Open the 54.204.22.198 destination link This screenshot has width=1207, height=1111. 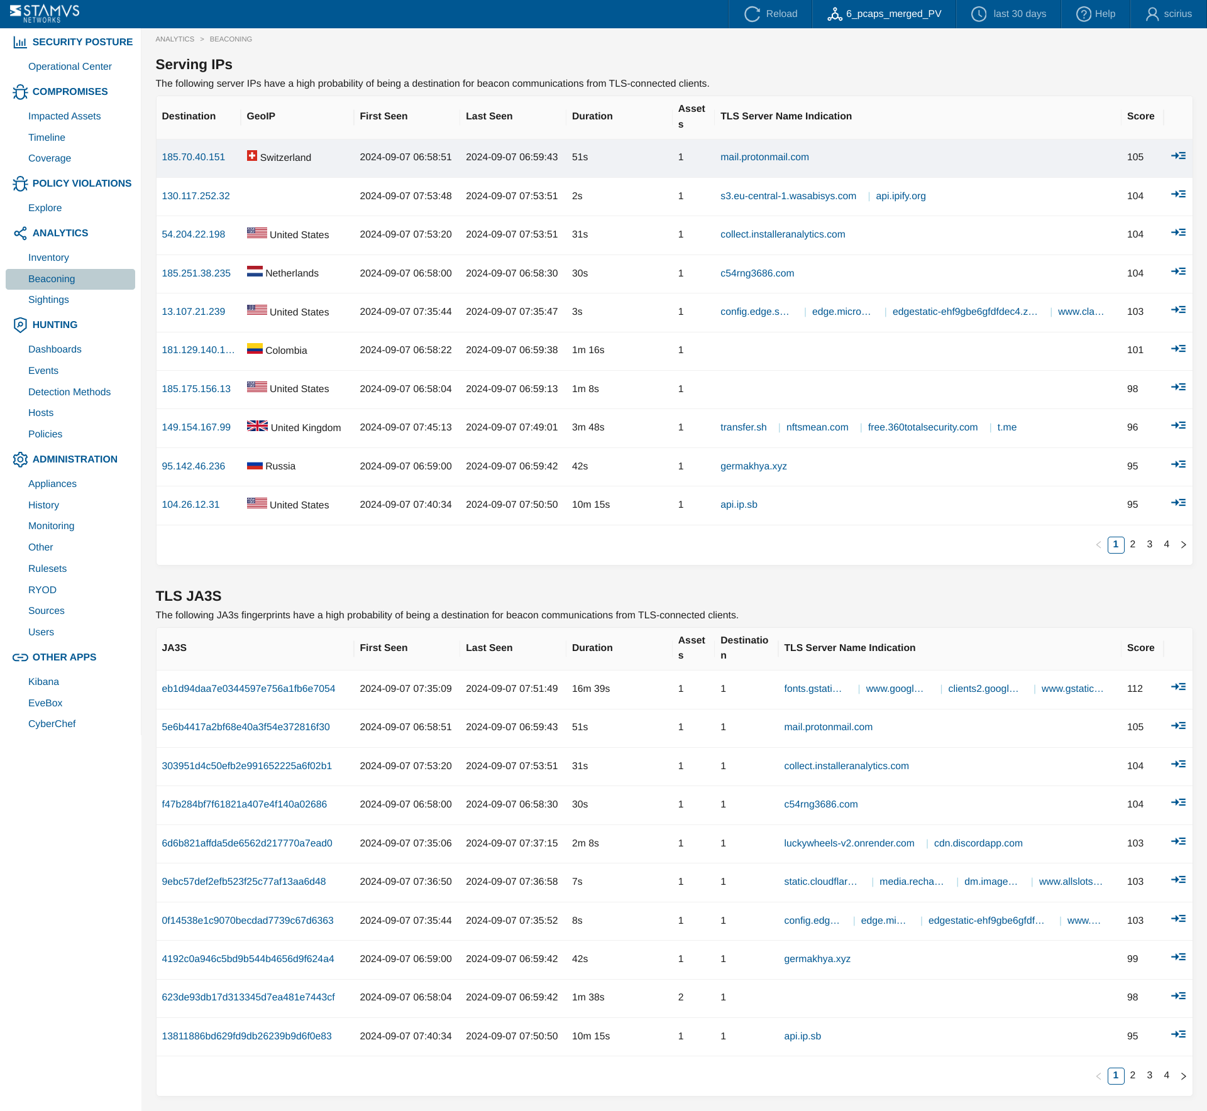193,234
